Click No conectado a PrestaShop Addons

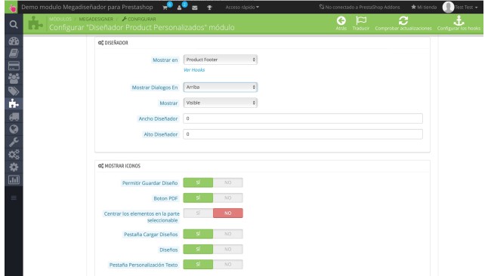click(x=360, y=7)
